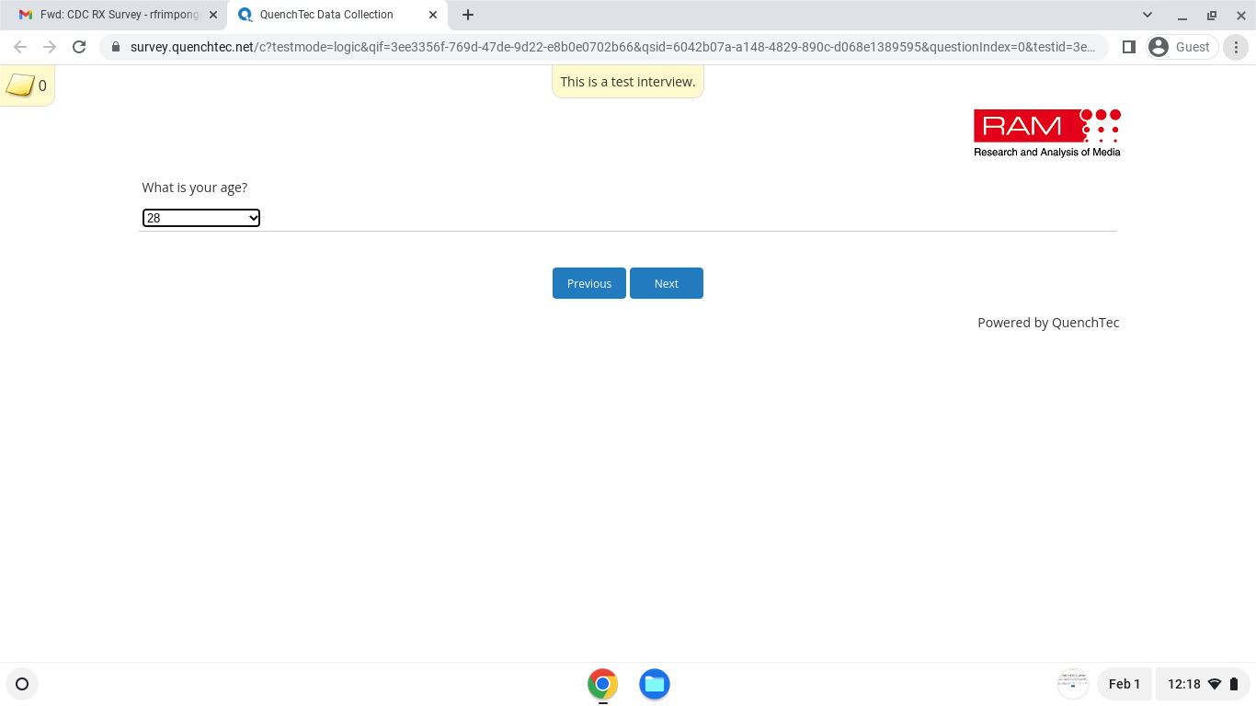
Task: Open the yellow sticky note counter
Action: tap(27, 86)
